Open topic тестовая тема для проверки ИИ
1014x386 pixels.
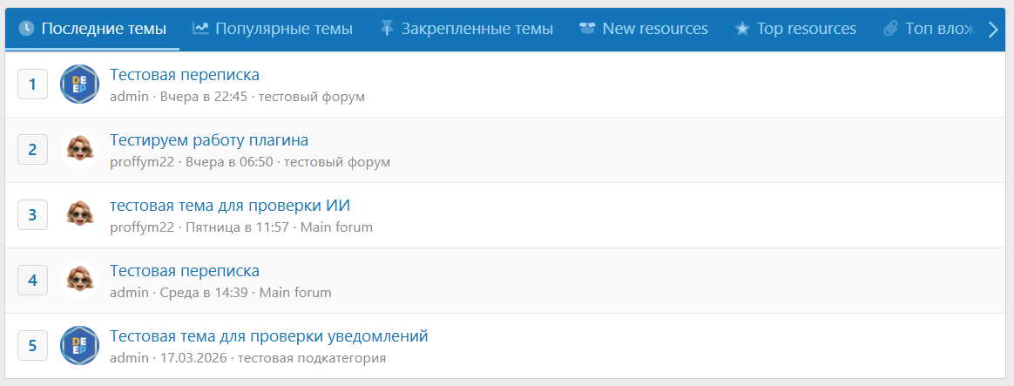tap(230, 205)
